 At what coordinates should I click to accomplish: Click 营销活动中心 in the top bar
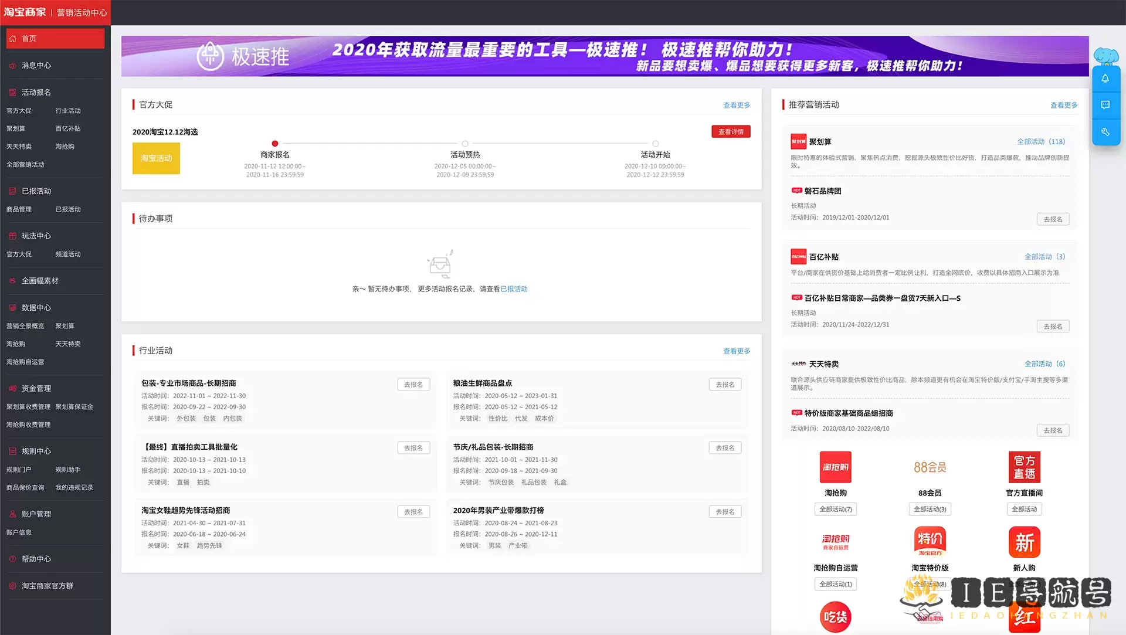pos(82,12)
